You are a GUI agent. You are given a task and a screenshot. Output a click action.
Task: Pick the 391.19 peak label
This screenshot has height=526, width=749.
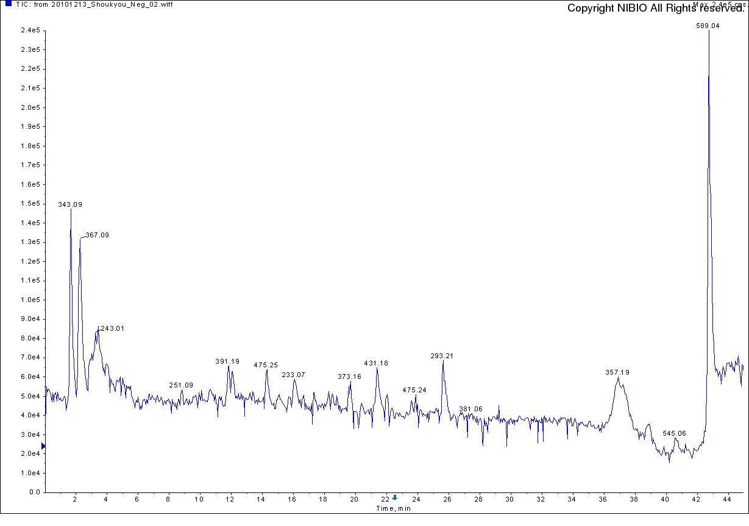pyautogui.click(x=227, y=362)
